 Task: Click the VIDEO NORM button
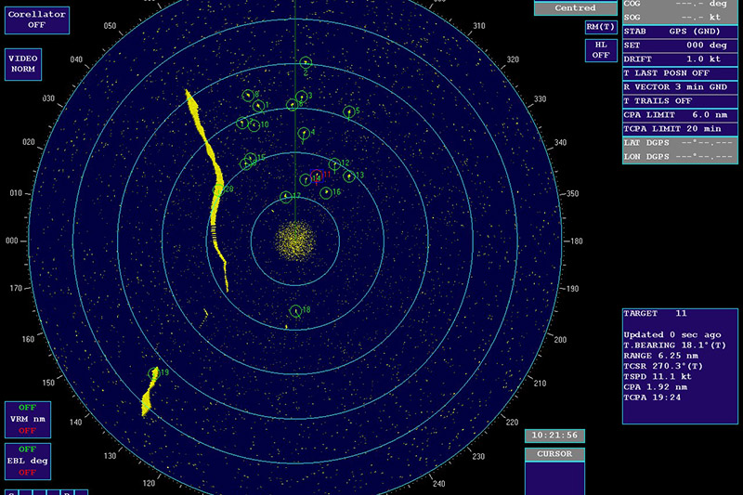coord(23,63)
